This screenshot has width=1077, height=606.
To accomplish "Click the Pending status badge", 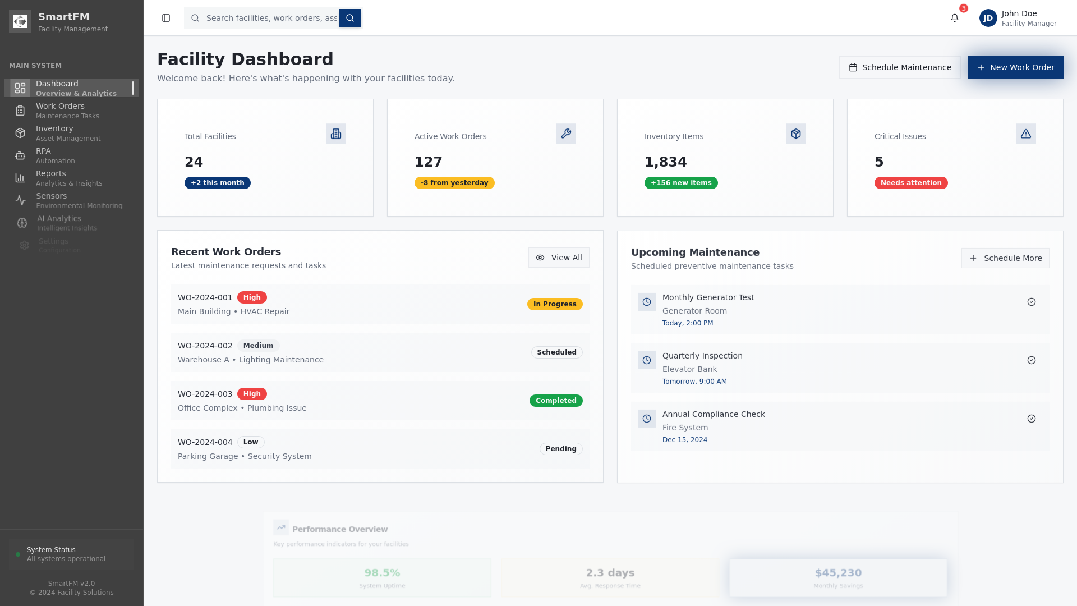I will [x=561, y=449].
